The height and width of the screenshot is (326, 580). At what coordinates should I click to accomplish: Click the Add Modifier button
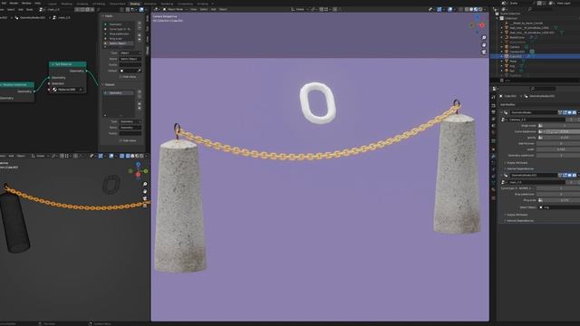click(x=507, y=105)
